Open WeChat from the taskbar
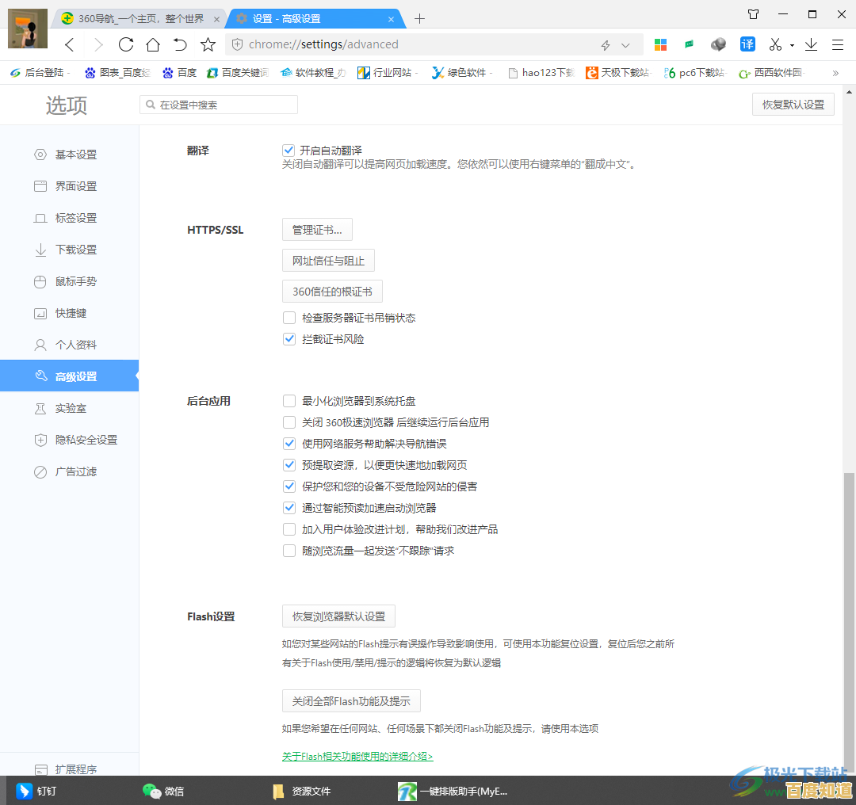Viewport: 856px width, 805px height. [x=164, y=790]
